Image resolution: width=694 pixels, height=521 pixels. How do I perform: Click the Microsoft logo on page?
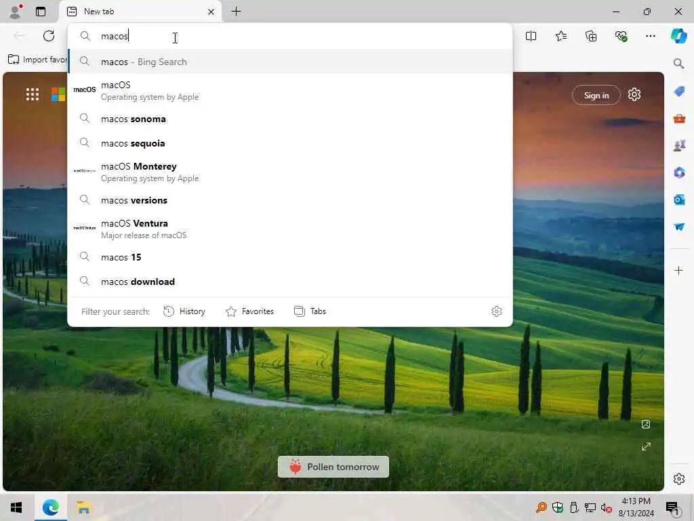[58, 94]
